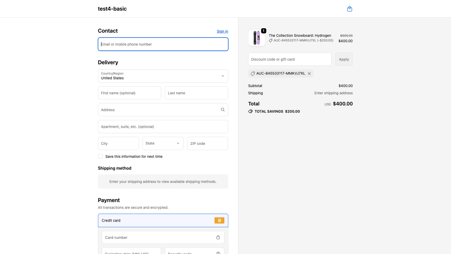Click the security code help icon

218,253
